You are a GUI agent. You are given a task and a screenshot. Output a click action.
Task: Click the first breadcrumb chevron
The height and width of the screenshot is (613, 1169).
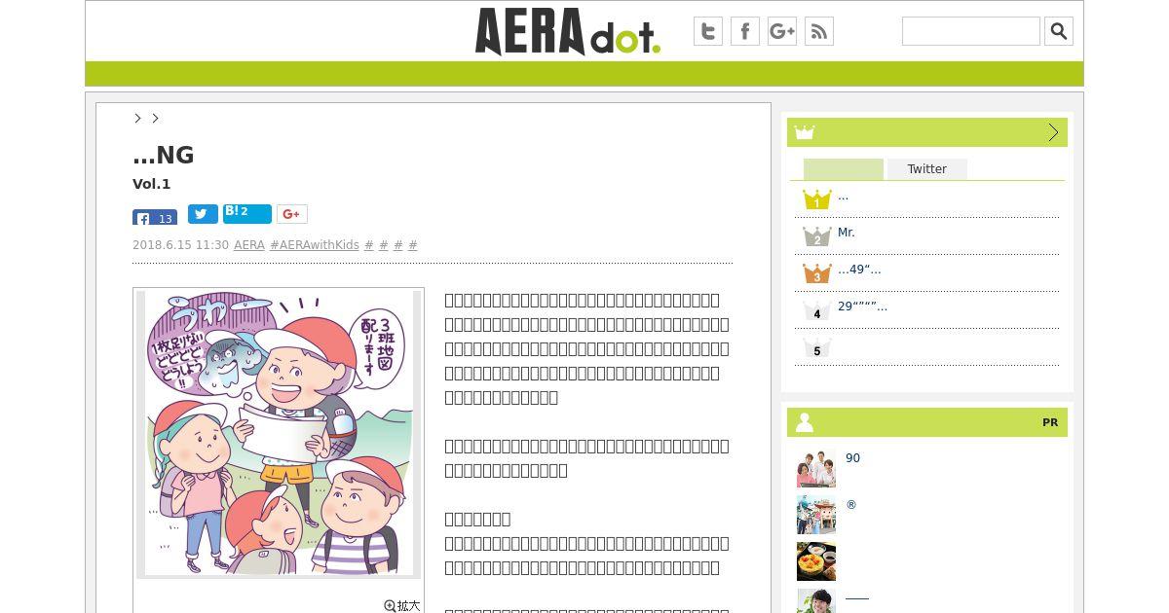[137, 118]
